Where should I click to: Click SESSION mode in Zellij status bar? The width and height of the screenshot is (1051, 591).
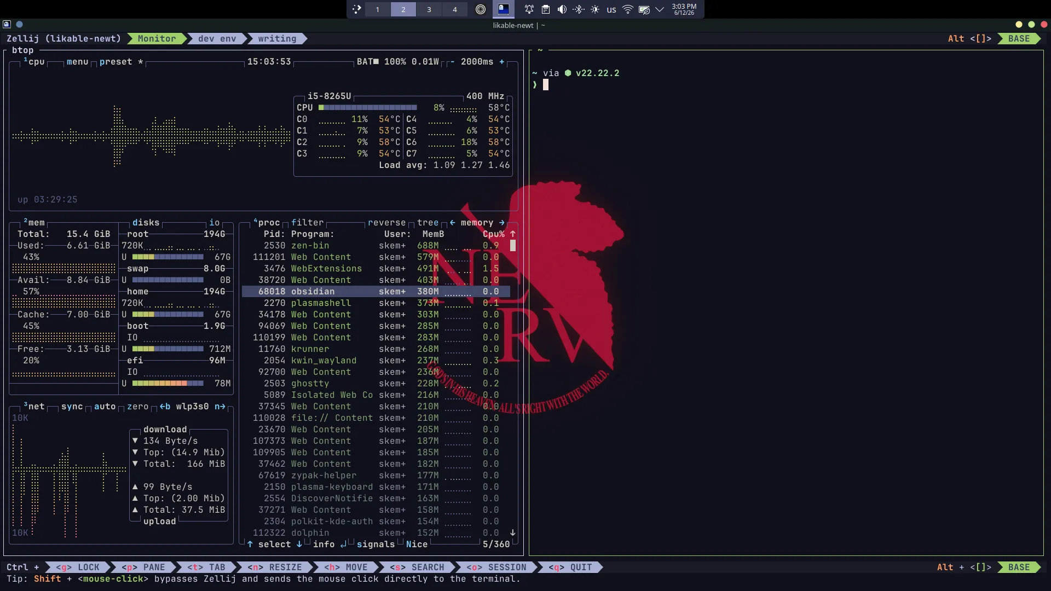pos(496,567)
